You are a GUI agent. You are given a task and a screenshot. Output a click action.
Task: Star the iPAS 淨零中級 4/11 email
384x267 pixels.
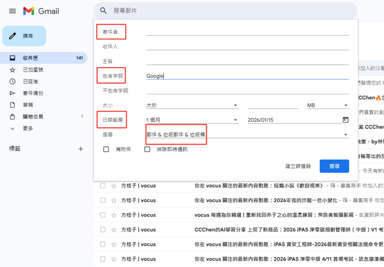coord(114,259)
